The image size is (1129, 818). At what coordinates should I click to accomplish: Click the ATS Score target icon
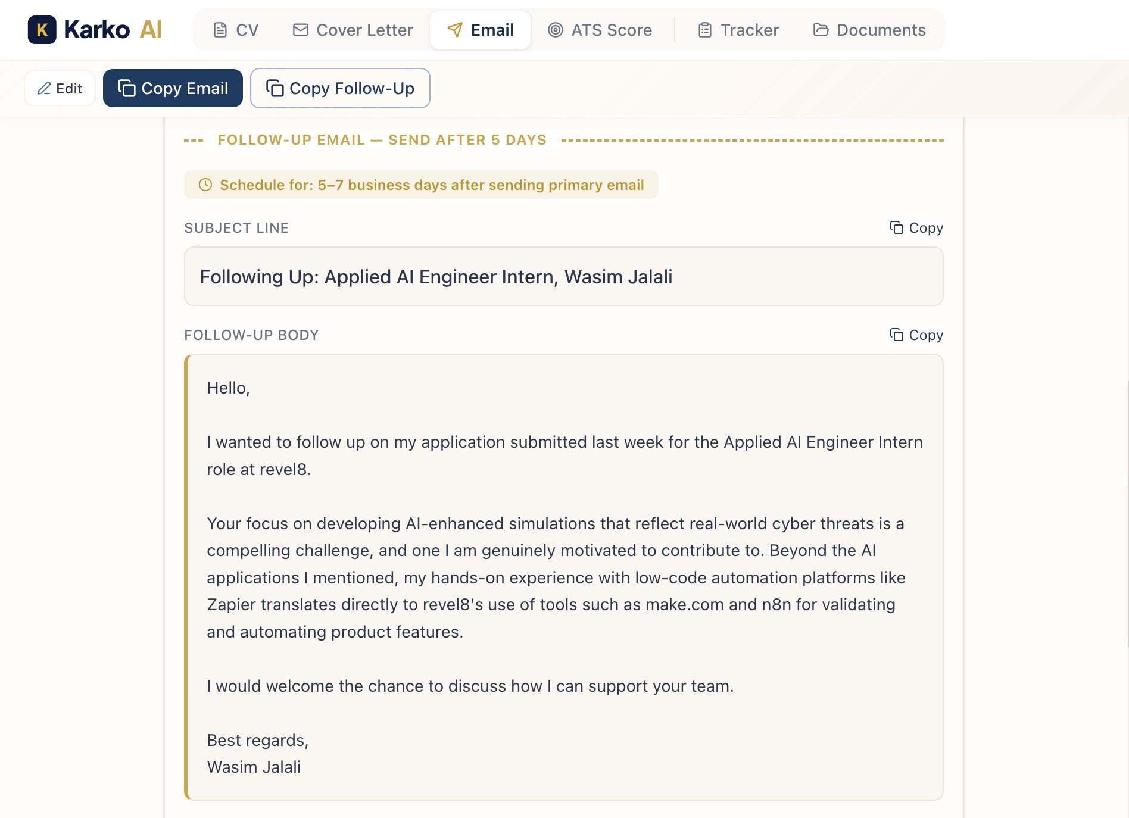tap(554, 29)
